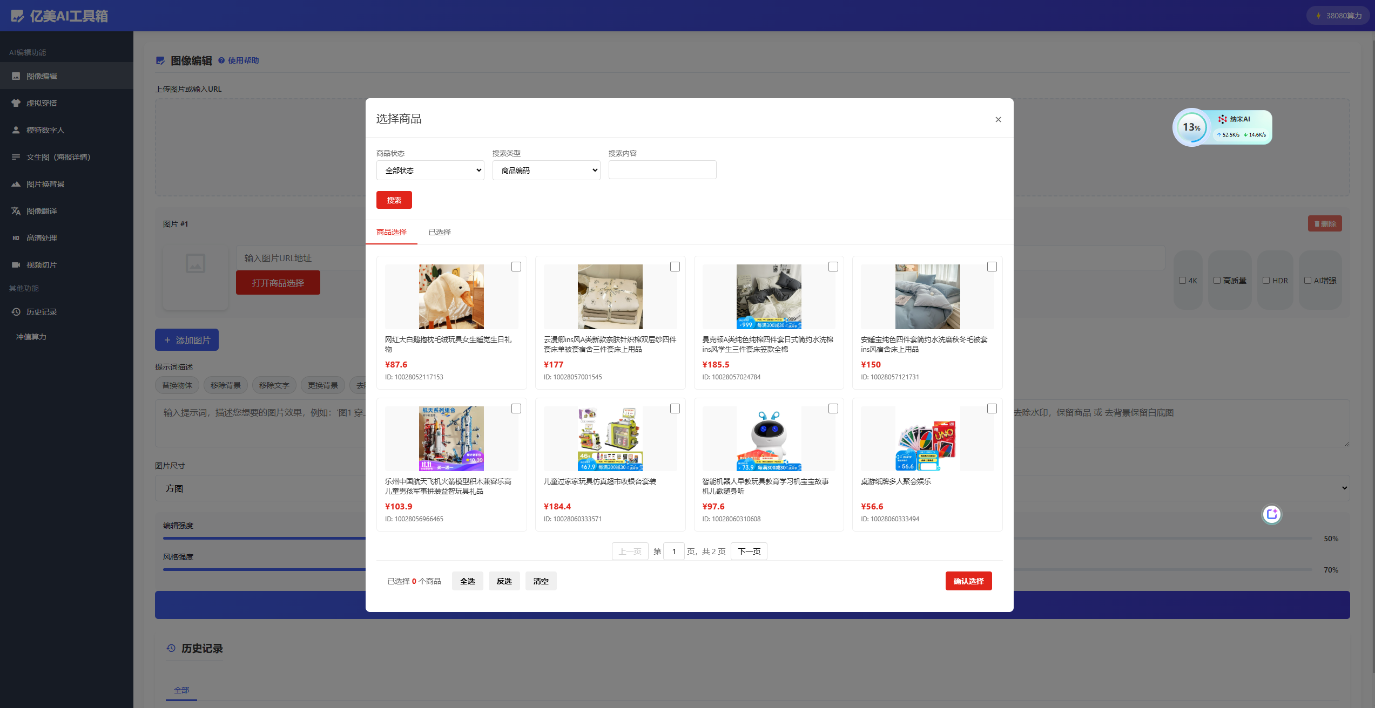1375x708 pixels.
Task: Select the 商品选择 tab
Action: click(x=392, y=232)
